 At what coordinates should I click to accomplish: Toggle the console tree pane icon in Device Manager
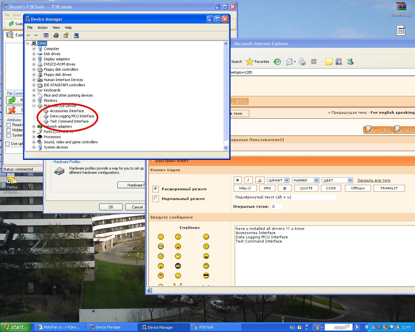tap(46, 35)
